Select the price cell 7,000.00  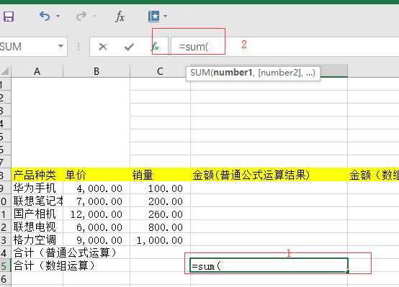click(x=97, y=201)
